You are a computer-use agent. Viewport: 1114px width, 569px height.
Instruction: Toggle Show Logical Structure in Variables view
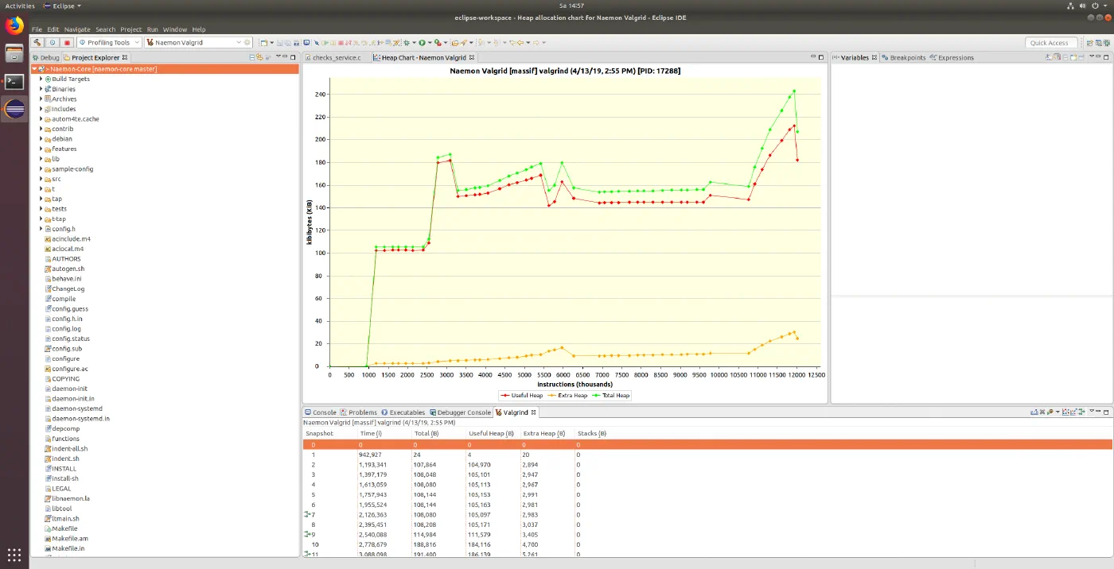click(1057, 57)
